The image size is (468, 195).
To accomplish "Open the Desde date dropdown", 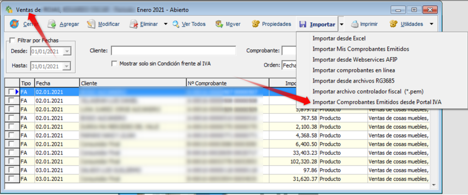I will point(67,51).
